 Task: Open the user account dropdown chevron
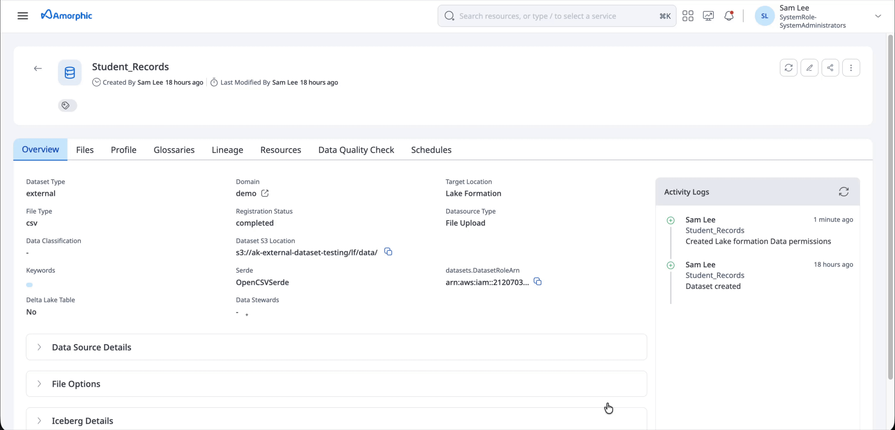[878, 16]
